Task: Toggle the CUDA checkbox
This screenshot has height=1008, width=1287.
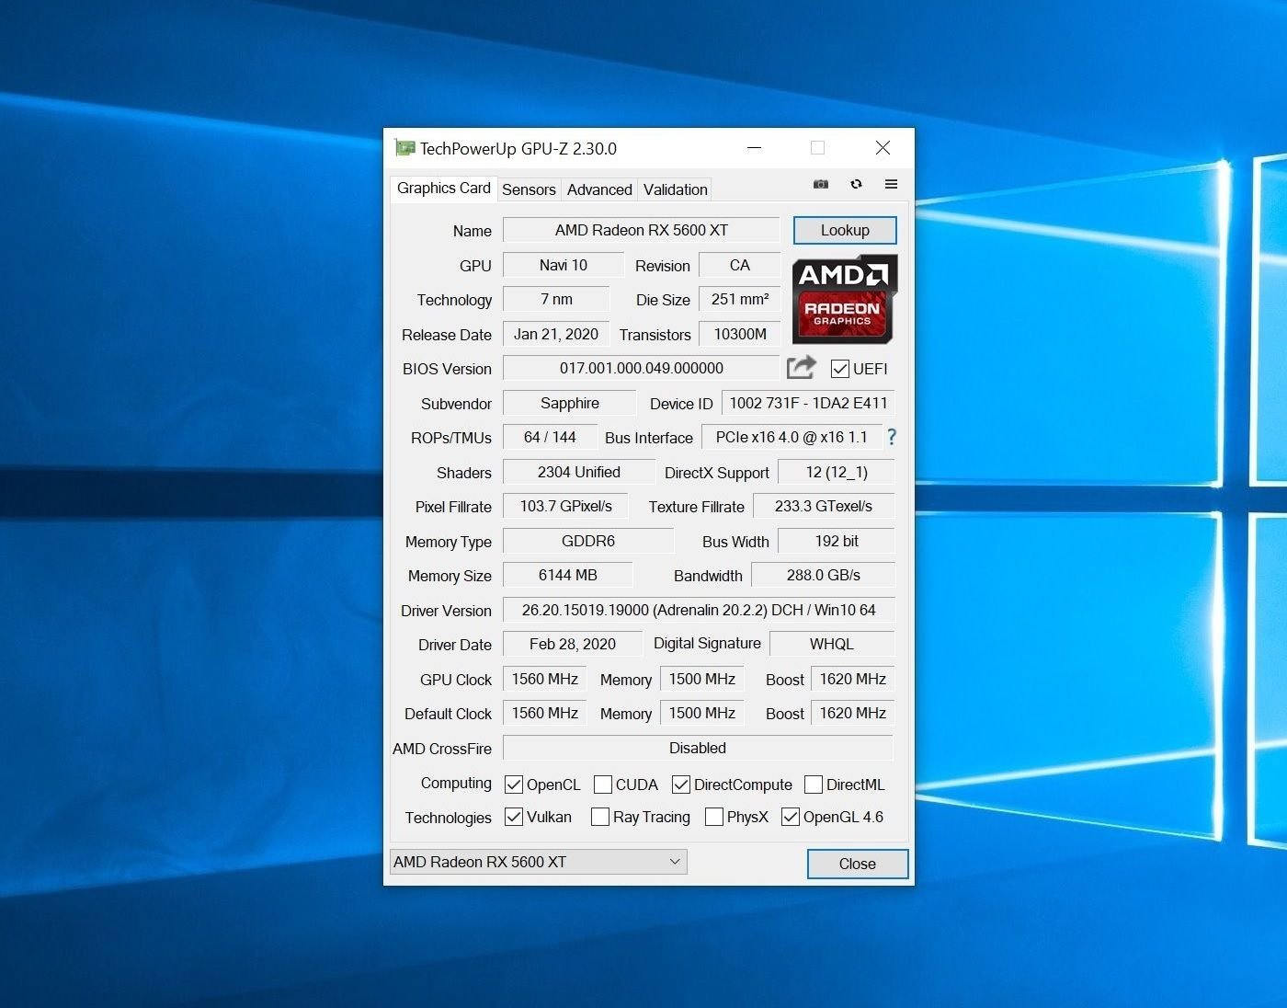Action: (603, 785)
